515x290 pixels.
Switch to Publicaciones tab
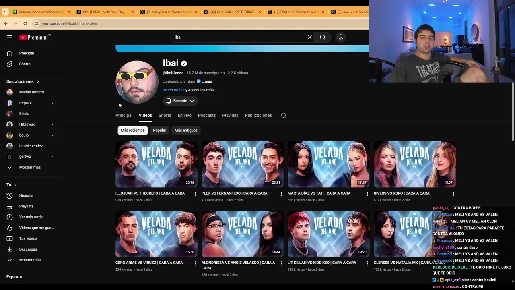pyautogui.click(x=258, y=116)
